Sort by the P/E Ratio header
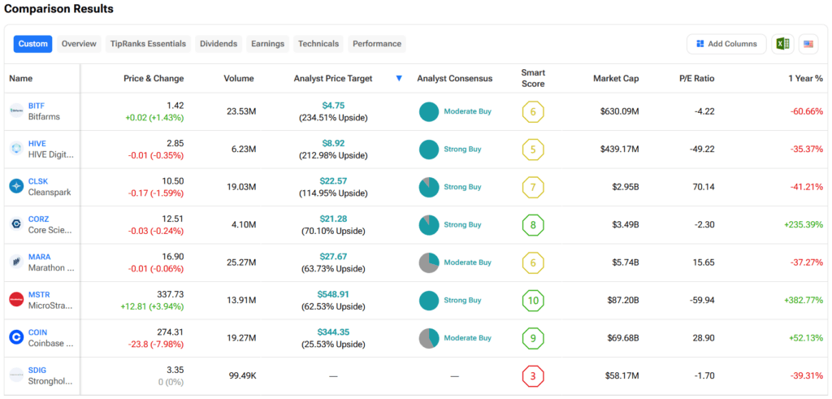The image size is (832, 399). click(696, 79)
